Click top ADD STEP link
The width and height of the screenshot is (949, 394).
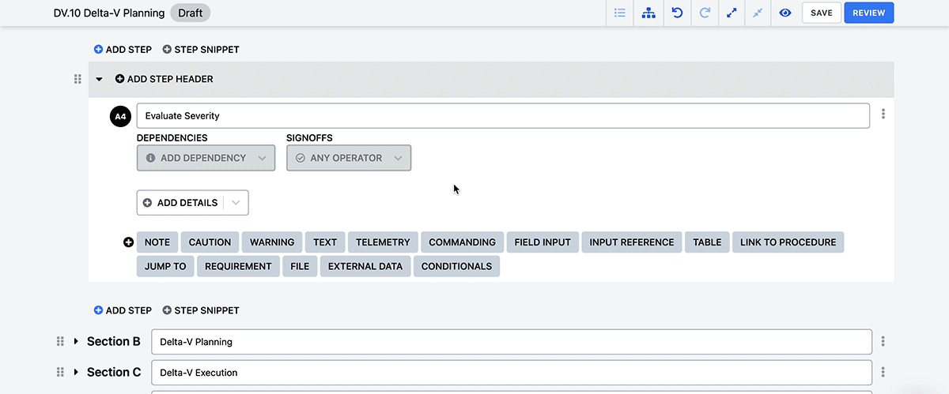tap(123, 49)
